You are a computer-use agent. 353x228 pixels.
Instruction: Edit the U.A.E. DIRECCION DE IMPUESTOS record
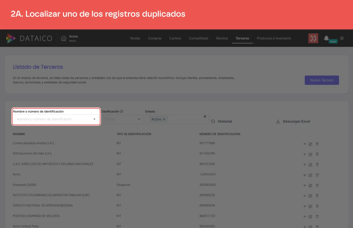[x=310, y=165]
